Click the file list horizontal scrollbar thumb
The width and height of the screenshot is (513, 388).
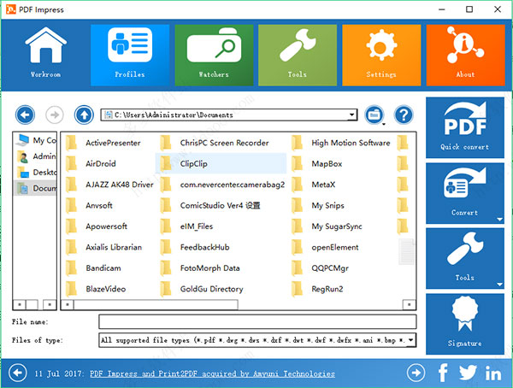click(x=156, y=305)
